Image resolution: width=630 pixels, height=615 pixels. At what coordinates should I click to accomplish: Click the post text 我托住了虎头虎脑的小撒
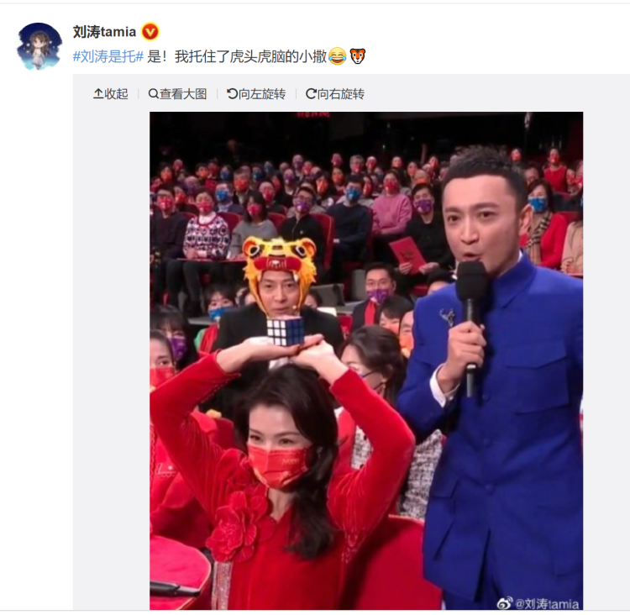click(x=250, y=56)
